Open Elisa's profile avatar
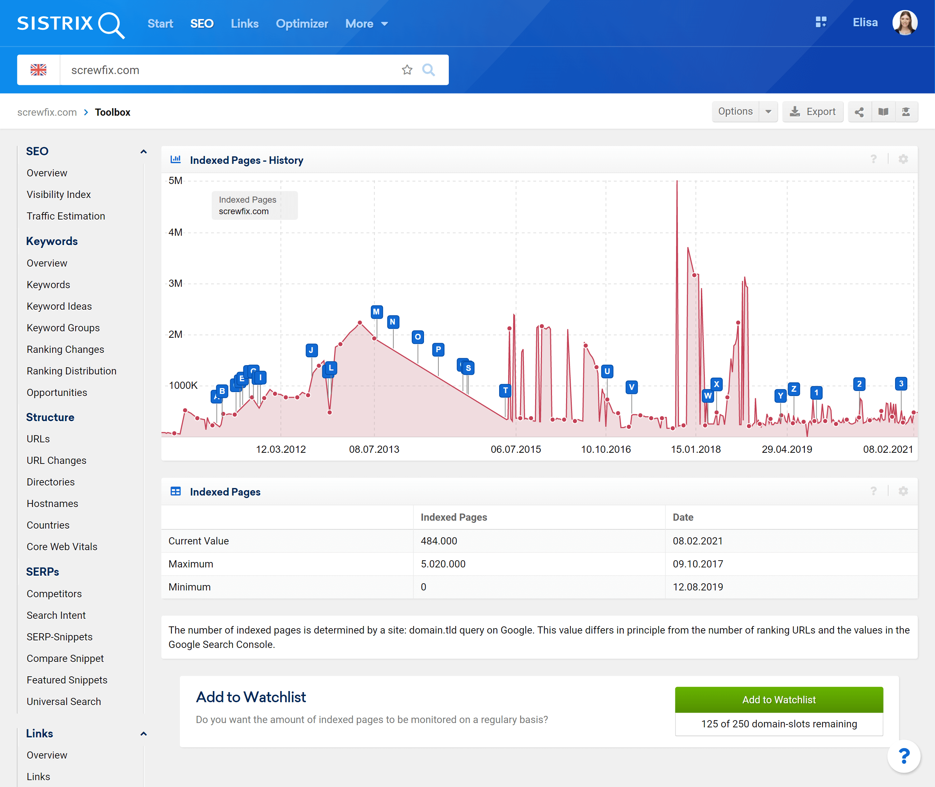Screen dimensions: 935x787 click(x=905, y=23)
